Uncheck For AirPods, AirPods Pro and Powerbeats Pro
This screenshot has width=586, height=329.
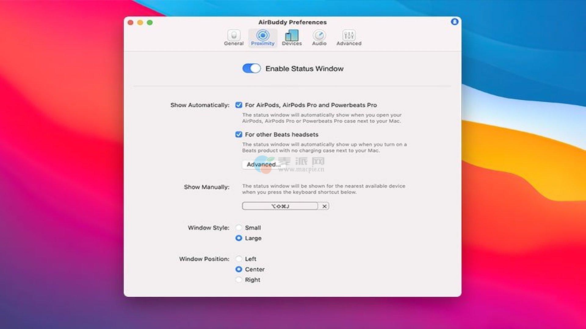coord(239,105)
